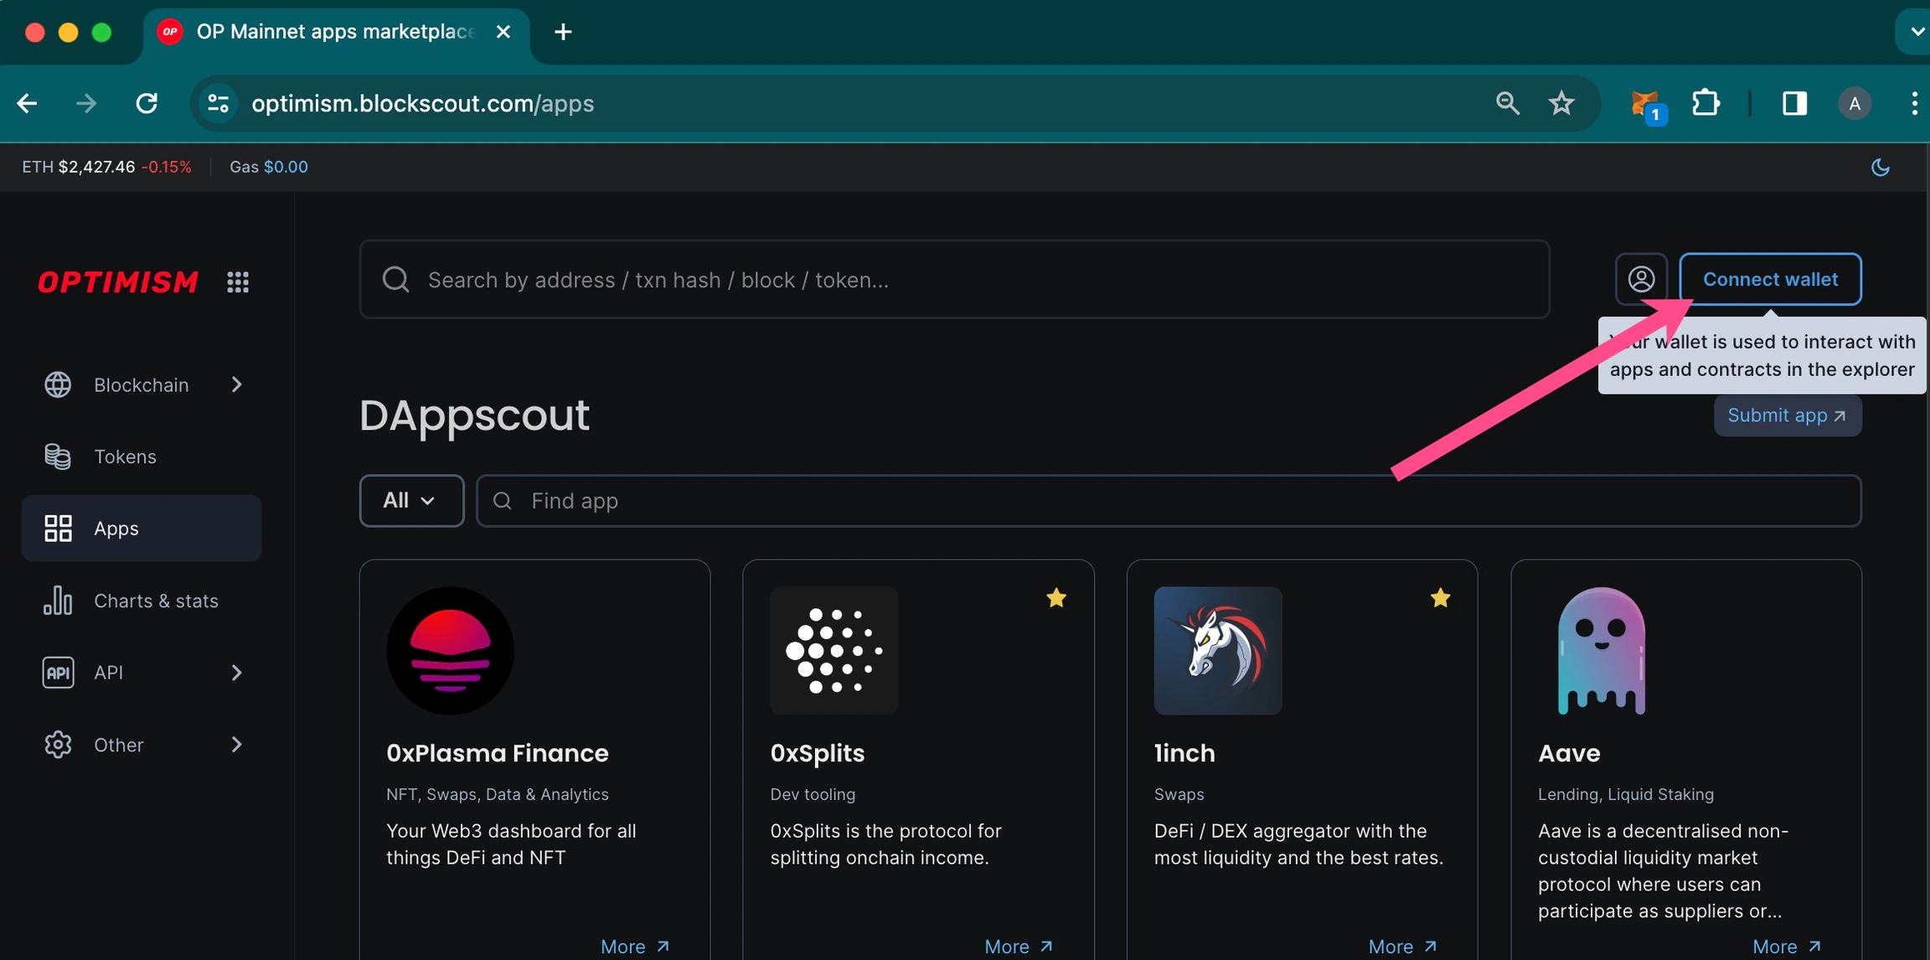This screenshot has width=1930, height=960.
Task: Toggle the favorite star on 0xSplits
Action: pos(1055,598)
